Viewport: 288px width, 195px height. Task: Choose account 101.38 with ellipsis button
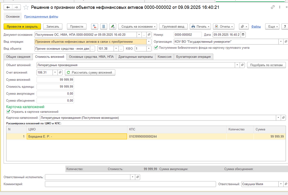click(121, 49)
